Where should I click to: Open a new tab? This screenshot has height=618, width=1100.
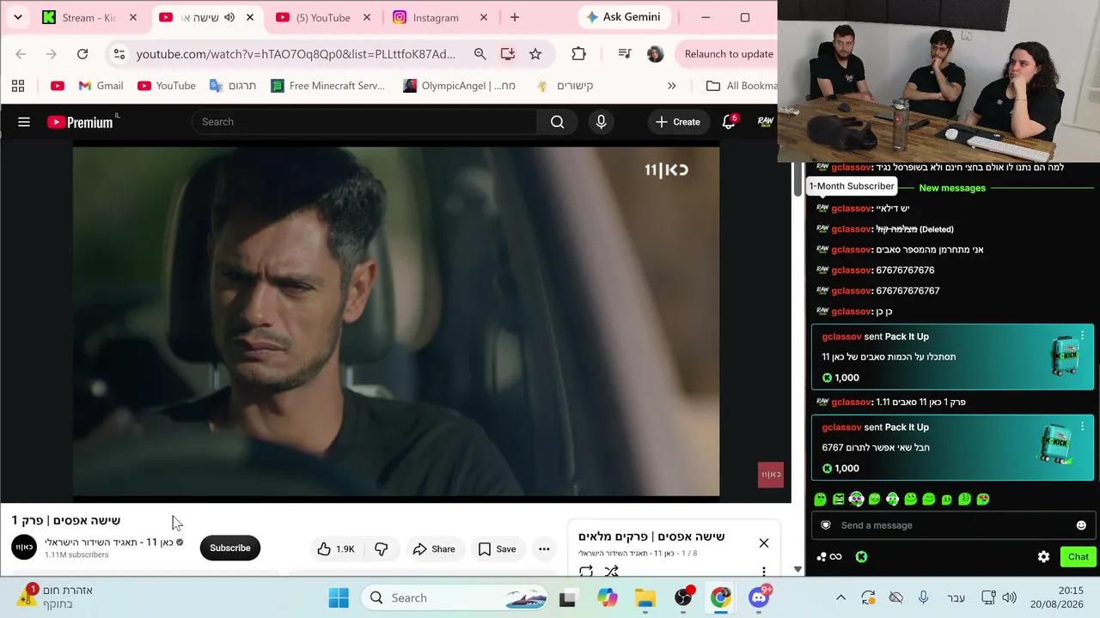point(515,17)
